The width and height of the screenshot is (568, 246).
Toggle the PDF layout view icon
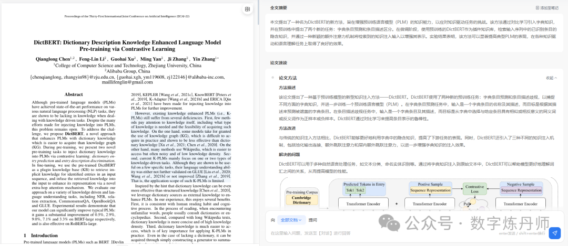click(247, 9)
